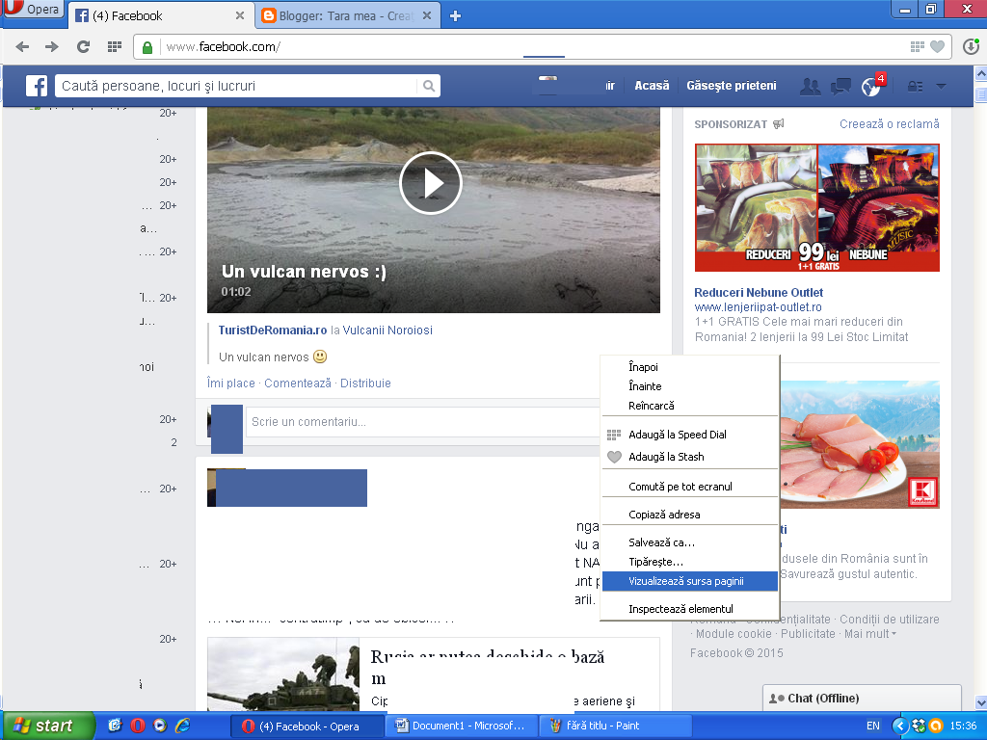Open Facebook messages icon
This screenshot has height=740, width=987.
tap(840, 86)
